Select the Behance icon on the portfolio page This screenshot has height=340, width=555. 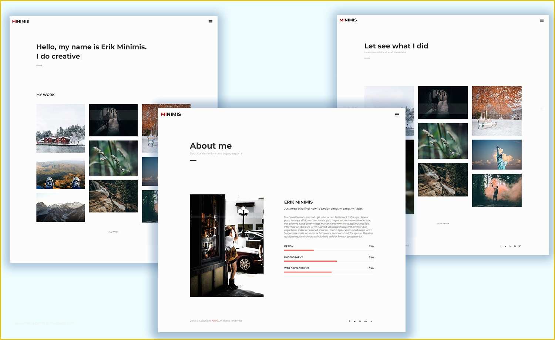(515, 246)
